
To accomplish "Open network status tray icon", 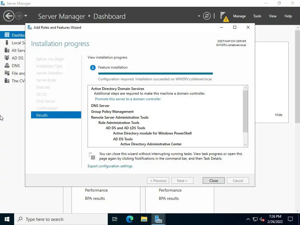I will (x=255, y=219).
